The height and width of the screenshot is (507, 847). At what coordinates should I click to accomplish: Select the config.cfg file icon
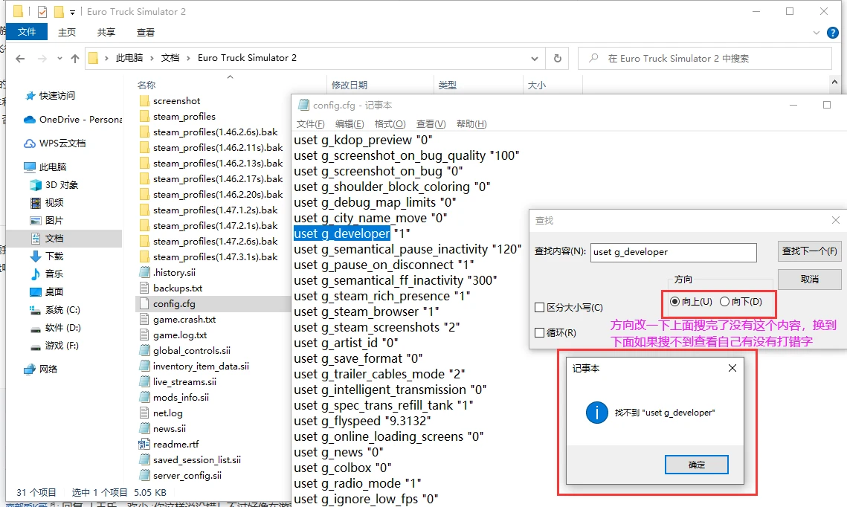(144, 304)
